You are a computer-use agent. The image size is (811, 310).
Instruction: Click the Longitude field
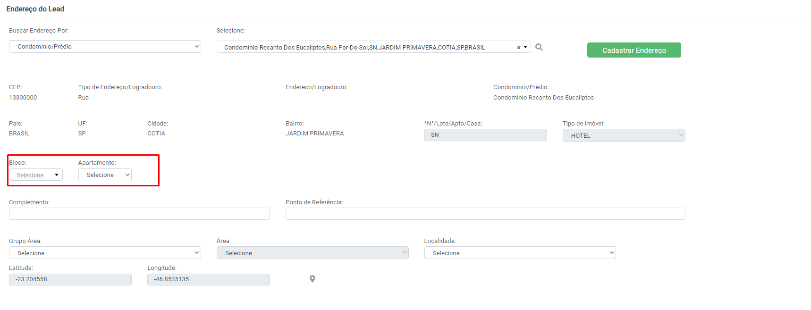[x=209, y=279]
